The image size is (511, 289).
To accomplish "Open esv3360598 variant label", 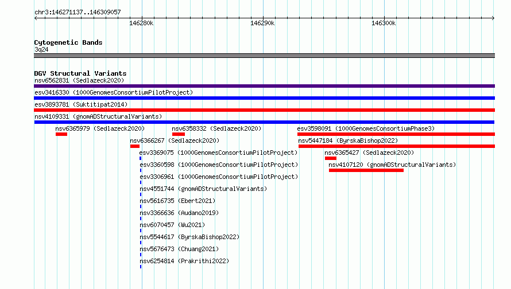I will (219, 165).
